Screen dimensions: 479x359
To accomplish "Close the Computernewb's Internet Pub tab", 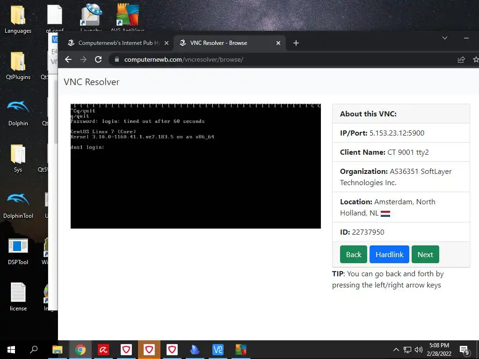I will (x=167, y=43).
